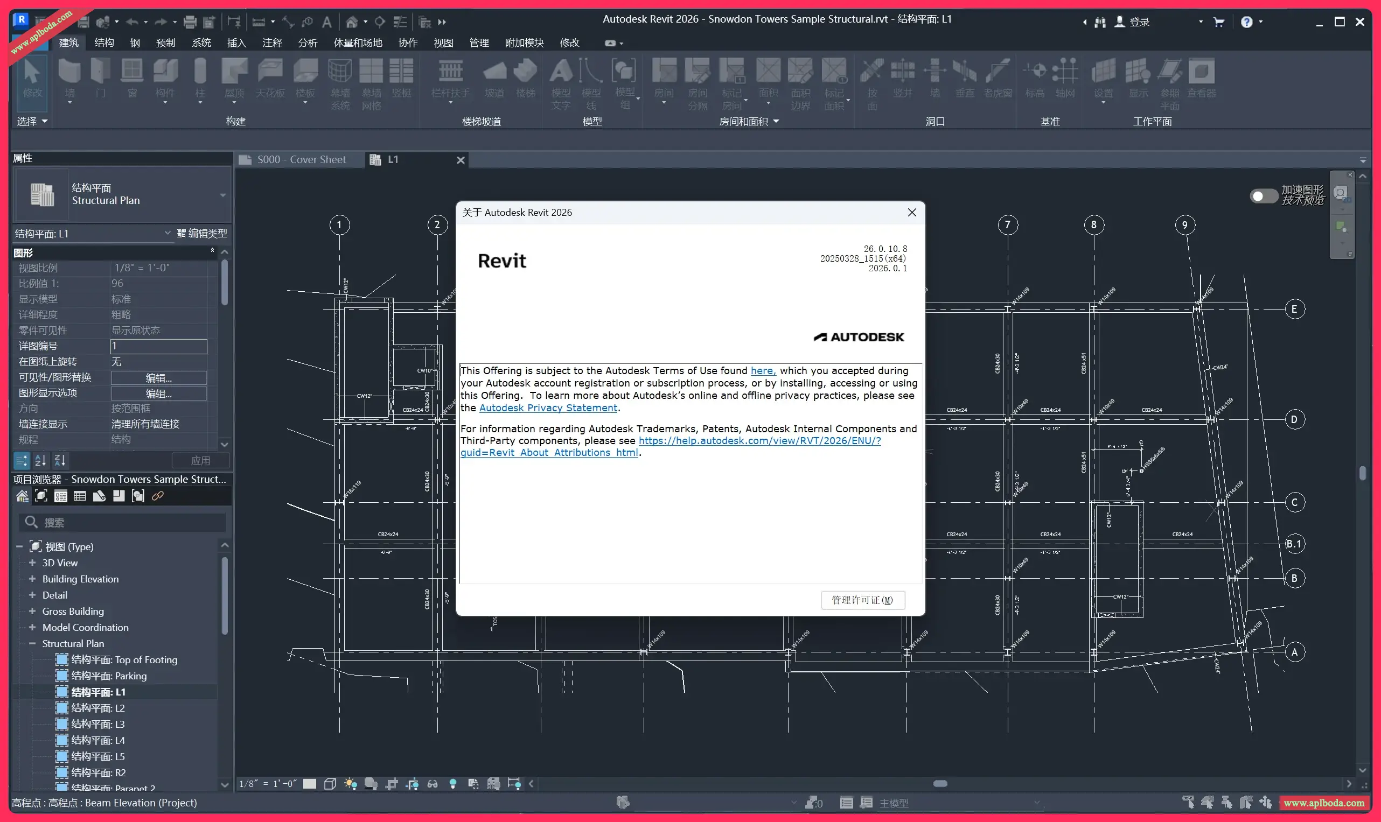Click the horizontal scrollbar thumb below drawing
1381x822 pixels.
pos(940,784)
